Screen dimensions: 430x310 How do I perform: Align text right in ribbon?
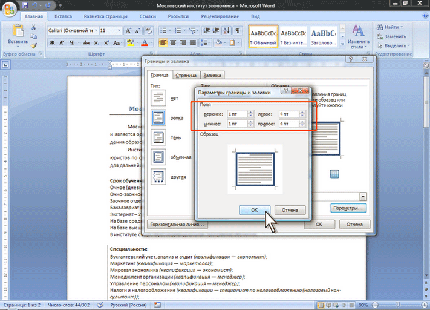click(x=183, y=42)
